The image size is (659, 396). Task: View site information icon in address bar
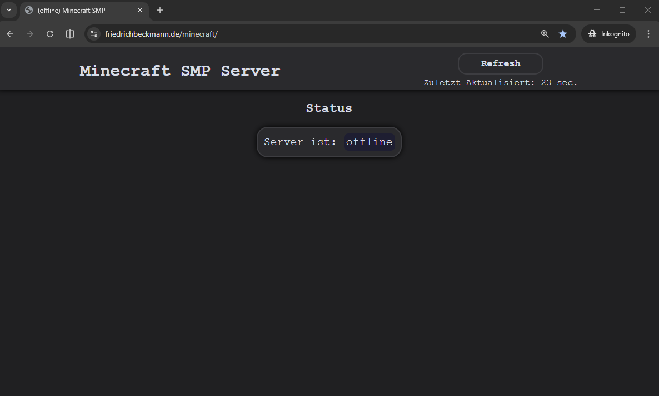[x=94, y=34]
